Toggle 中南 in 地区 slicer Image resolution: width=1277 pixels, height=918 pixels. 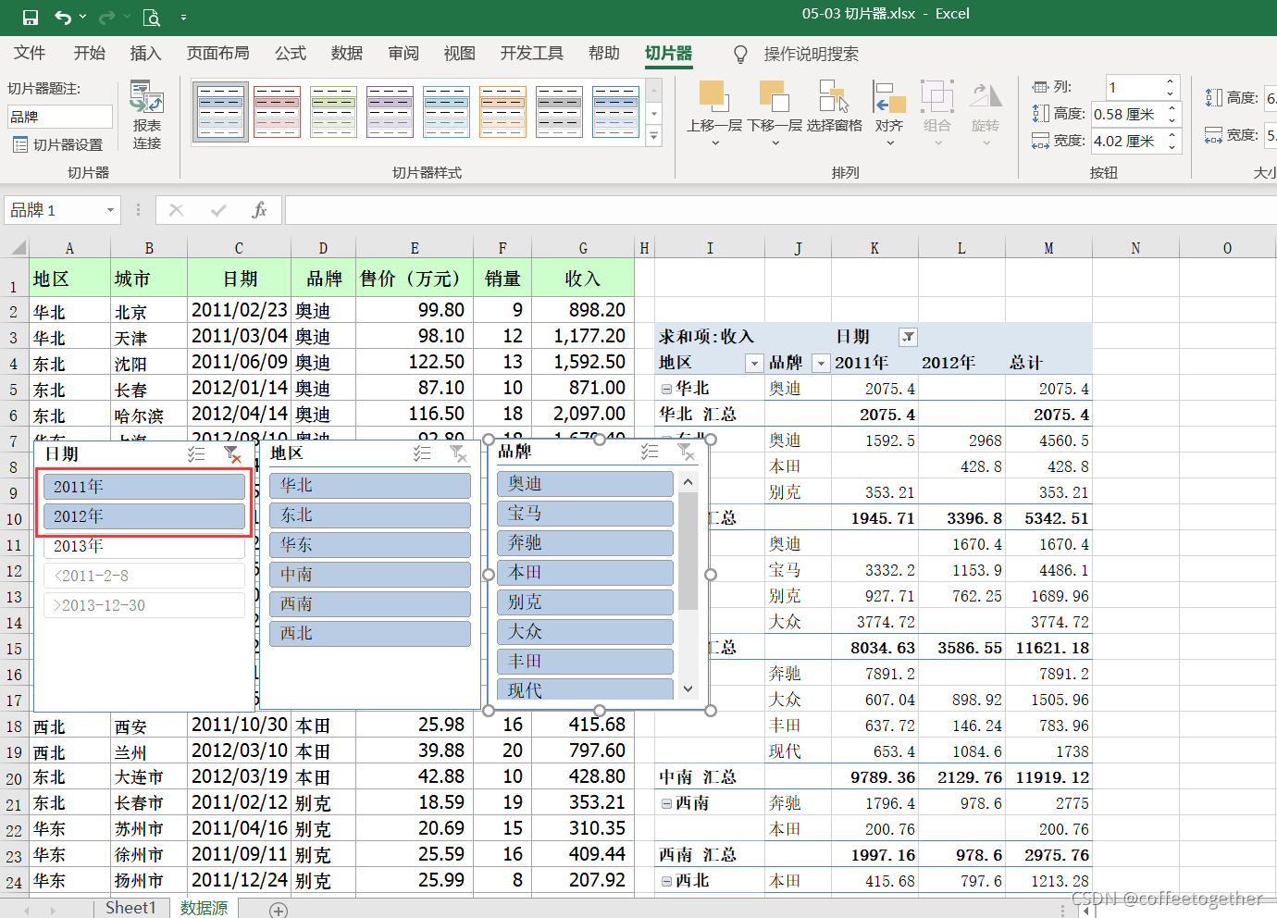pyautogui.click(x=370, y=575)
